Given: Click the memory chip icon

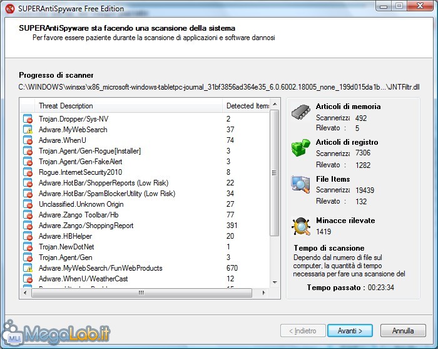Looking at the screenshot, I should click(301, 113).
